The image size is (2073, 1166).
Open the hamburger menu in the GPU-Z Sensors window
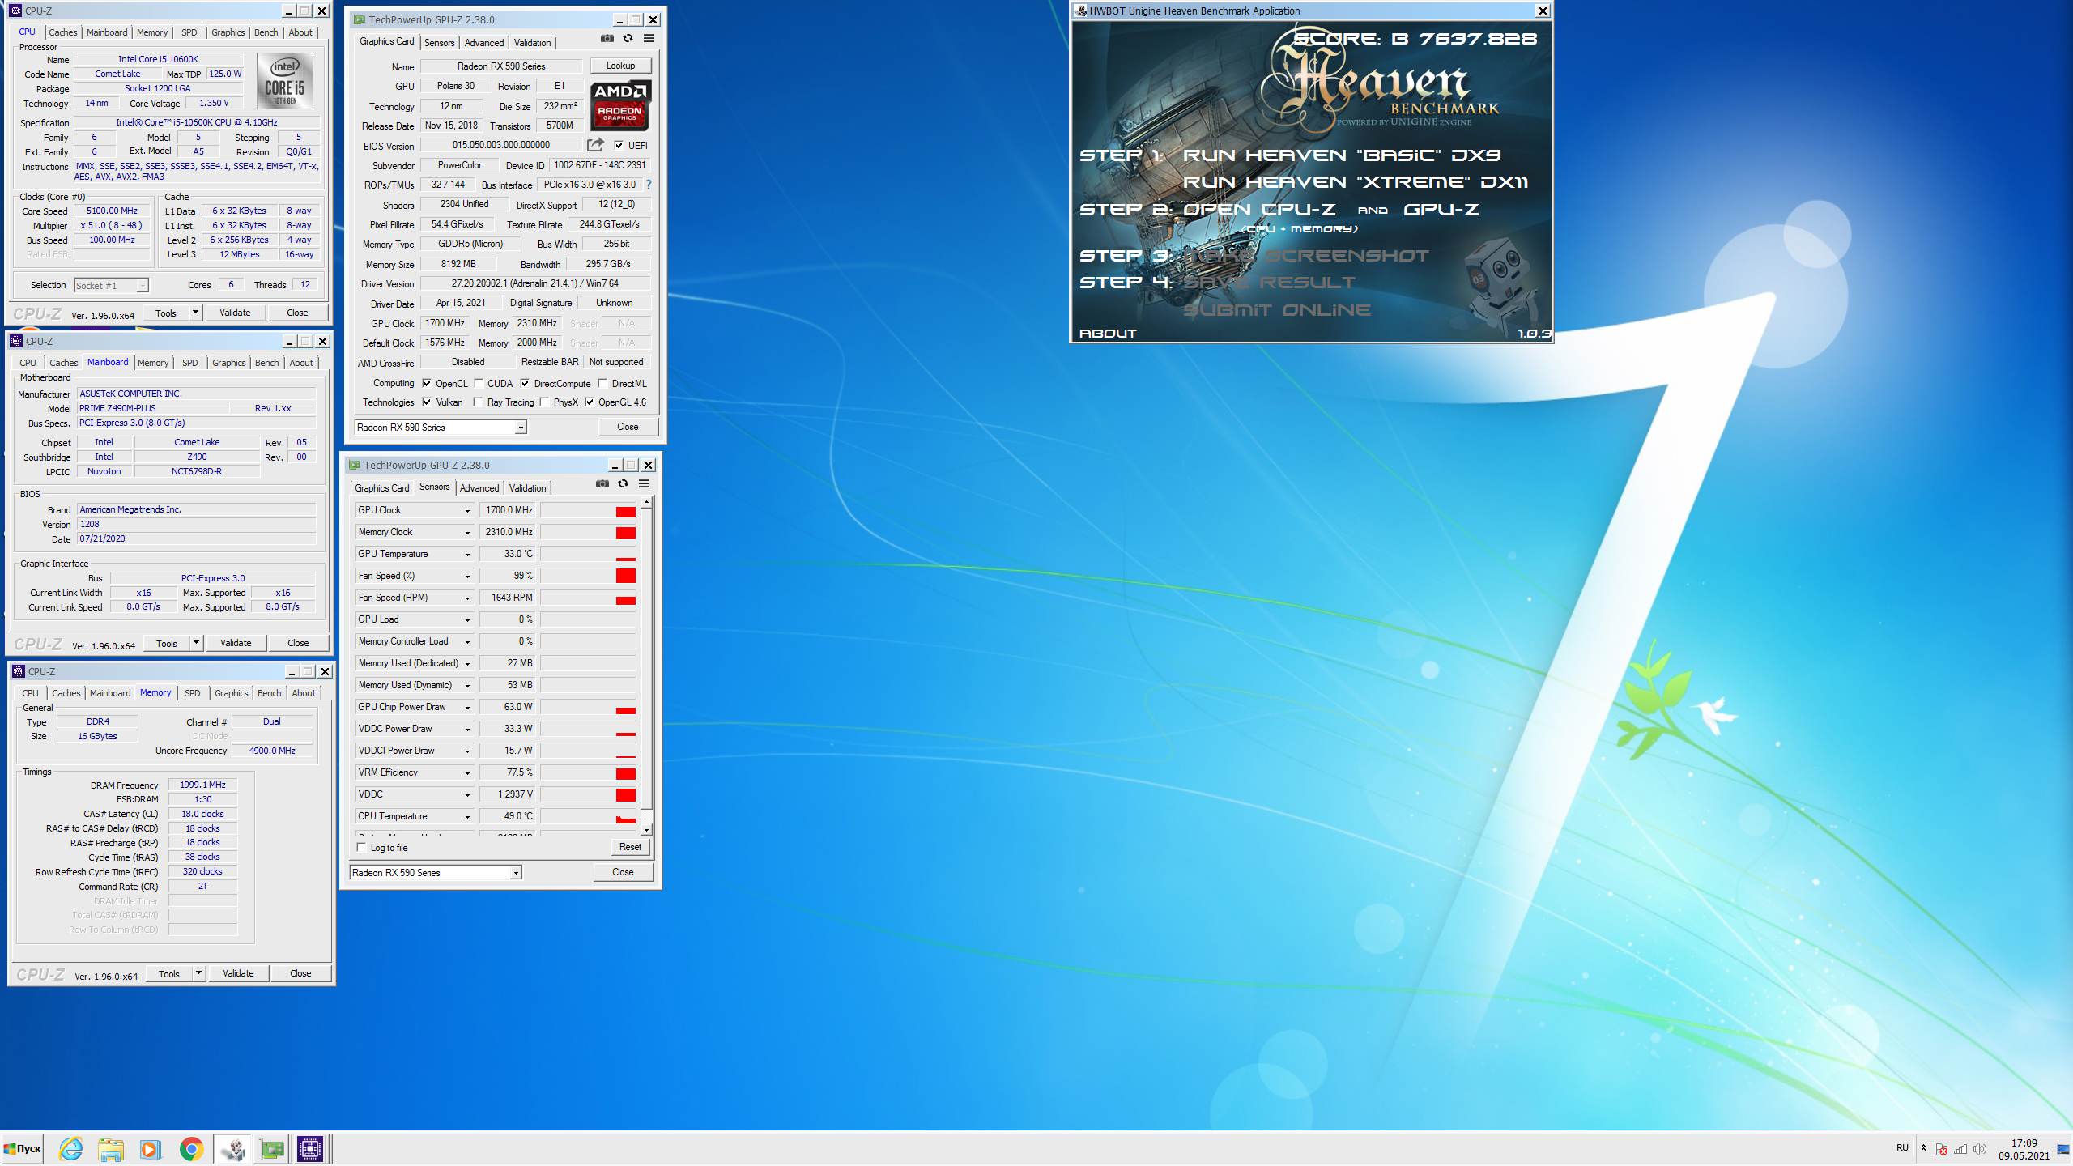[x=645, y=483]
